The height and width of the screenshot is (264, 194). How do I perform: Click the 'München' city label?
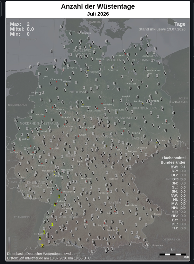(x=112, y=230)
